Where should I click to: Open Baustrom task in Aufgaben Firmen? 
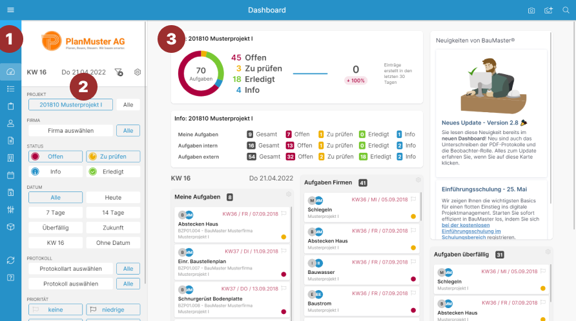[362, 302]
